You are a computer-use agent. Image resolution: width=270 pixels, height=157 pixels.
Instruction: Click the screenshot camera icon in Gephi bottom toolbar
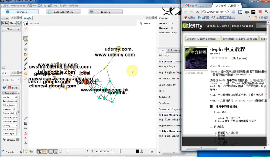point(31,151)
